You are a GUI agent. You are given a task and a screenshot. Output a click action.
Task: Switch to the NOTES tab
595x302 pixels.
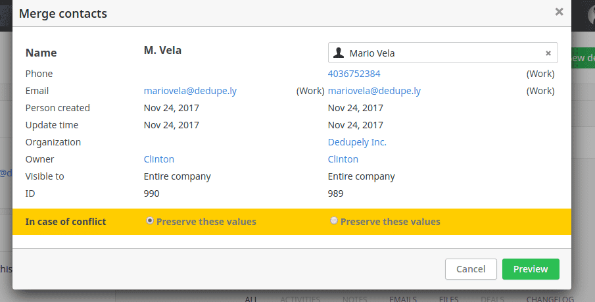click(x=355, y=299)
